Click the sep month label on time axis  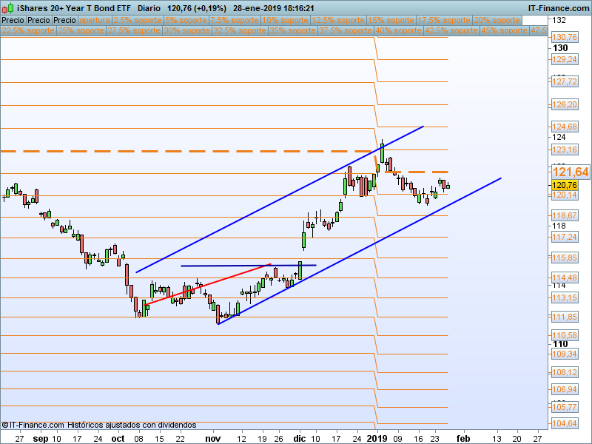coord(41,438)
